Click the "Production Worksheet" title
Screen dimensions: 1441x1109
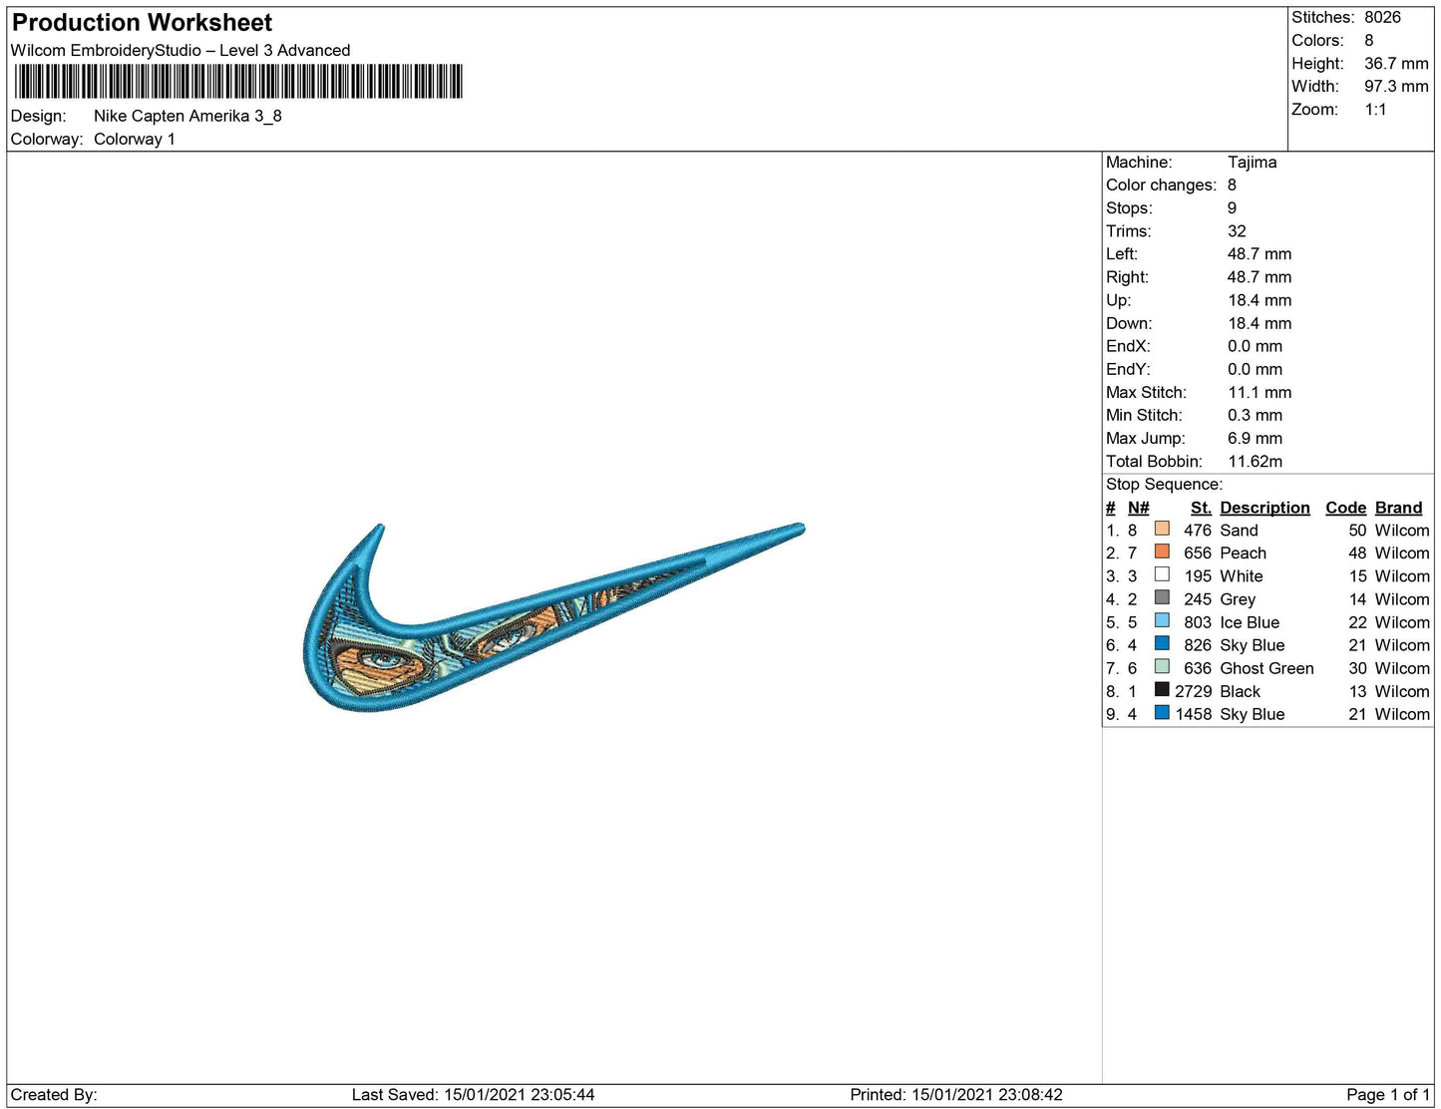[x=142, y=23]
